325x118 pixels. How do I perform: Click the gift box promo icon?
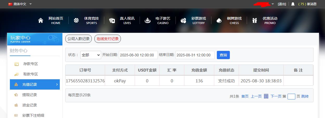pos(255,21)
